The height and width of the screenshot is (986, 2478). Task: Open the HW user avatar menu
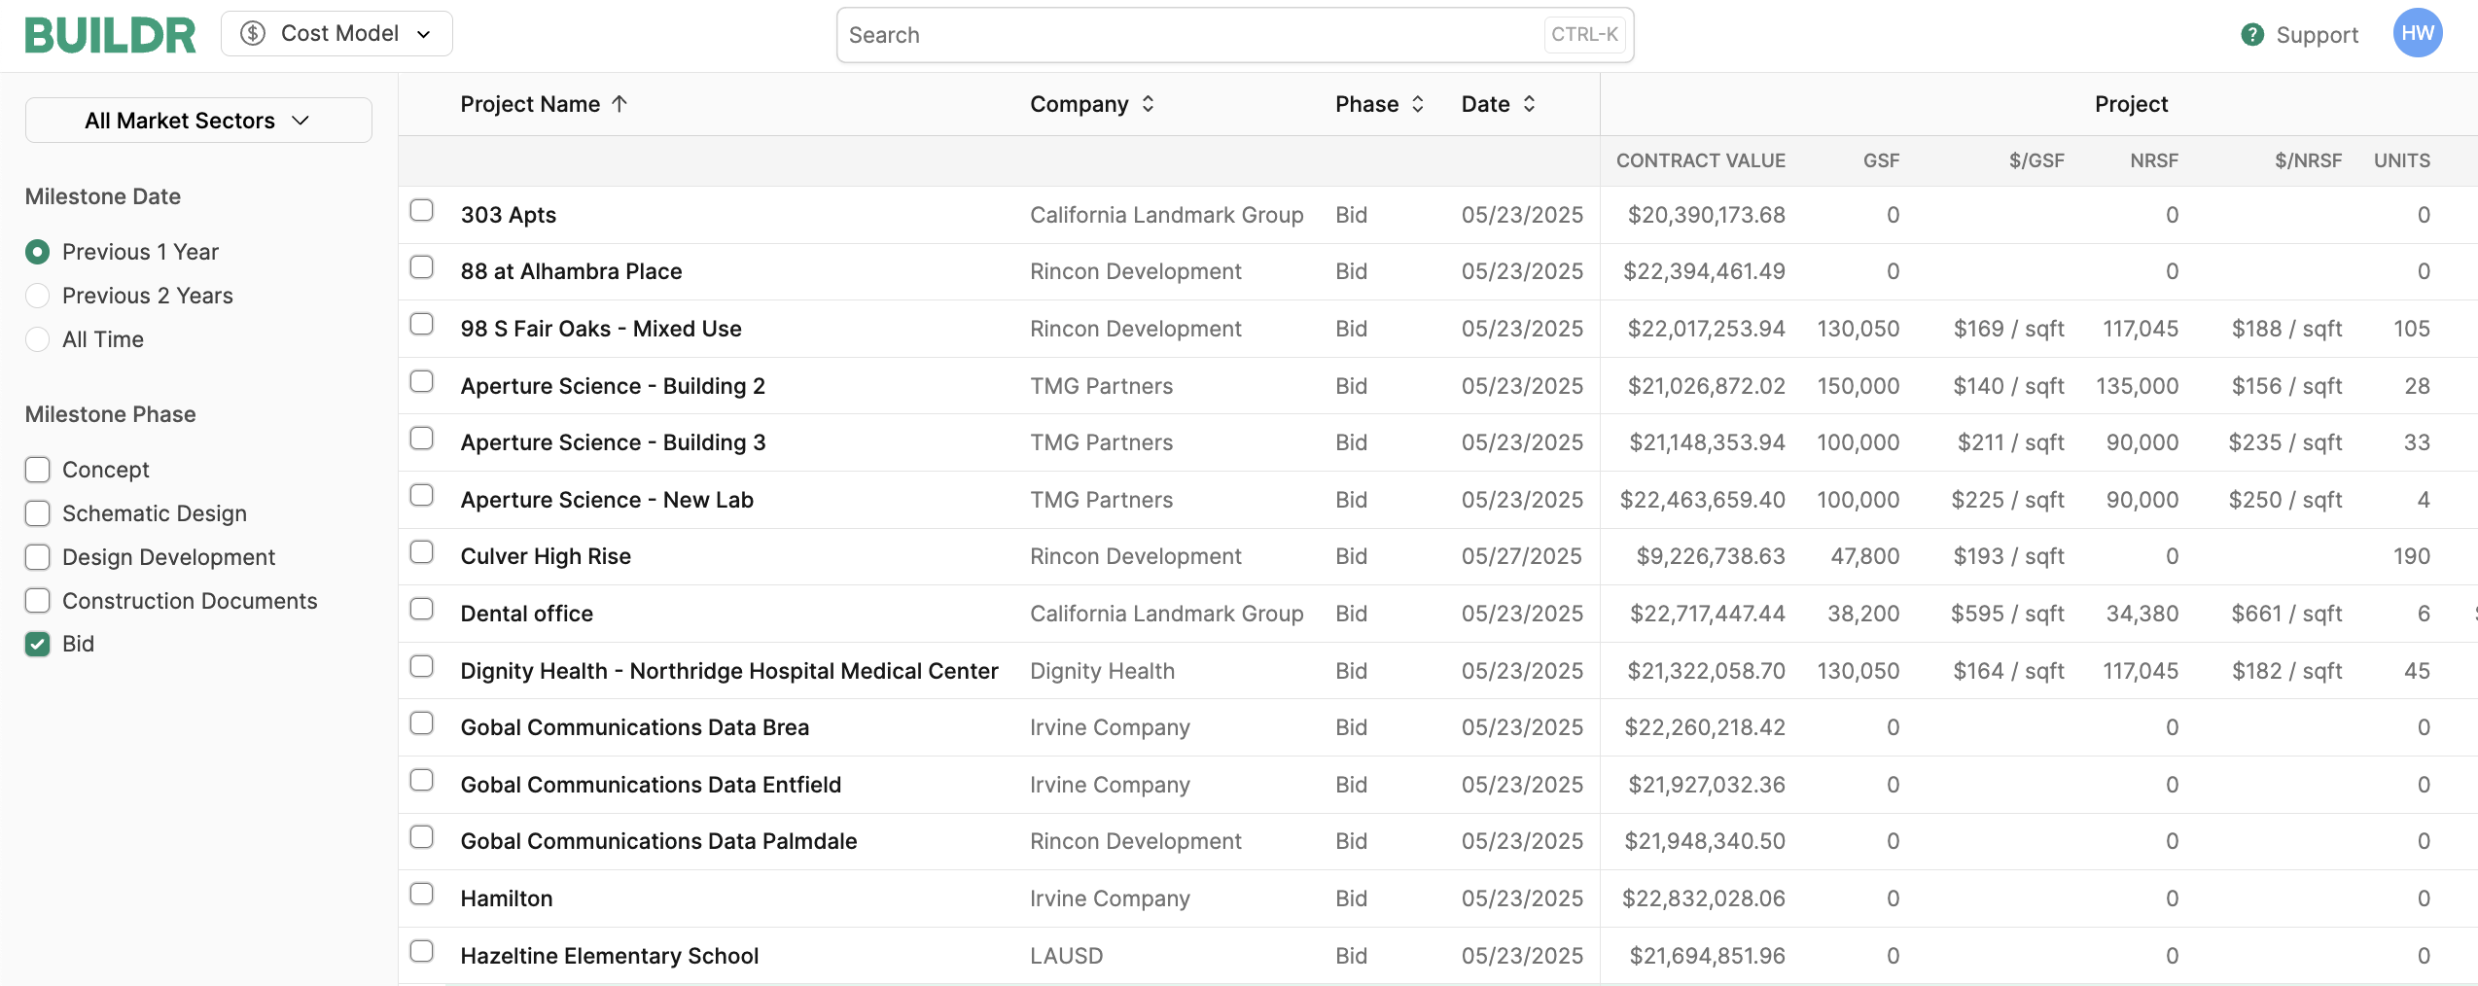point(2418,33)
